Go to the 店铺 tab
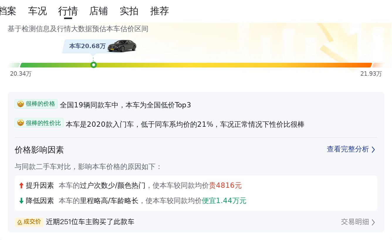Screen dimensions: 392x240 pos(99,11)
